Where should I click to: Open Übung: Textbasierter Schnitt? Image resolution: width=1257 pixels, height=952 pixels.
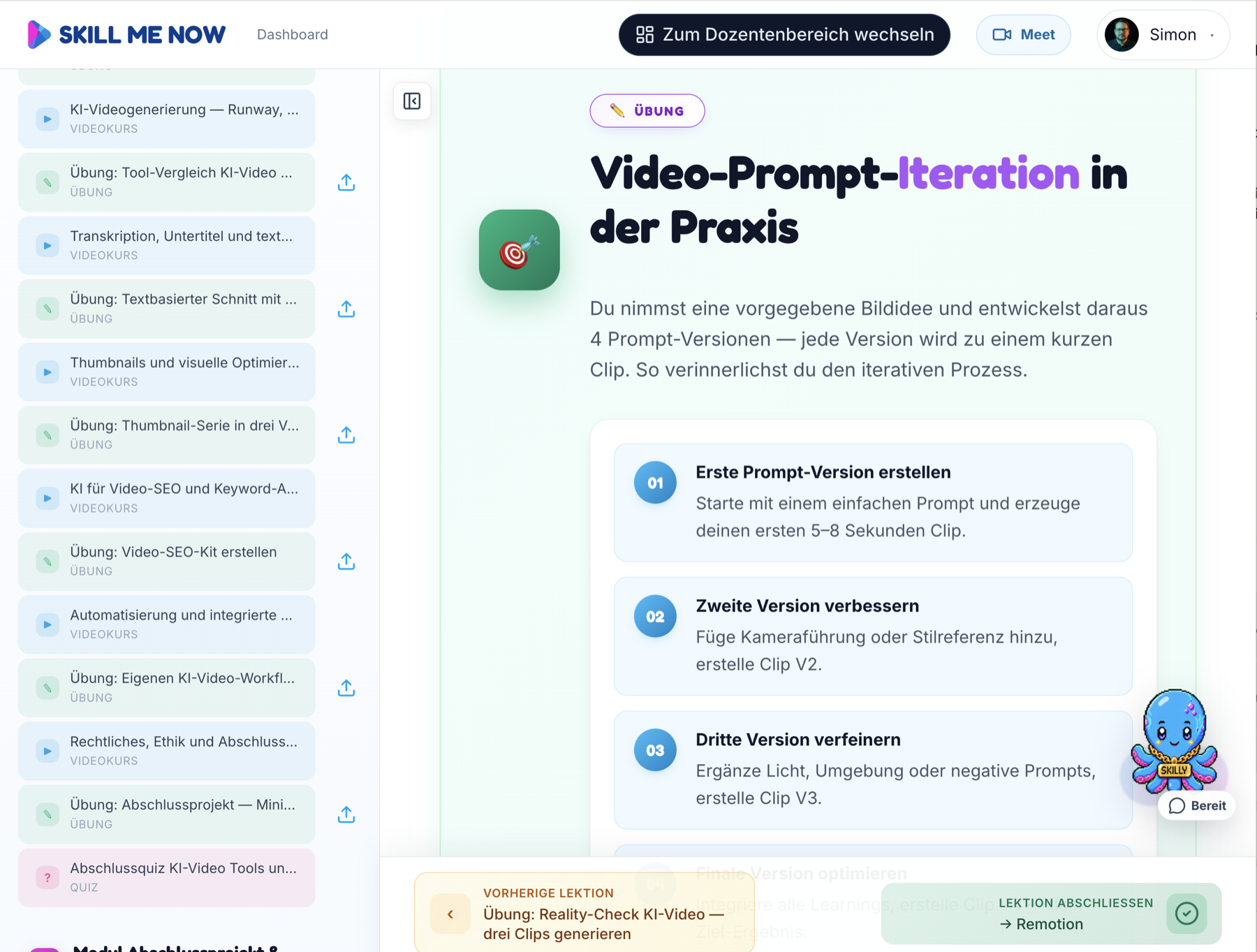pos(167,308)
